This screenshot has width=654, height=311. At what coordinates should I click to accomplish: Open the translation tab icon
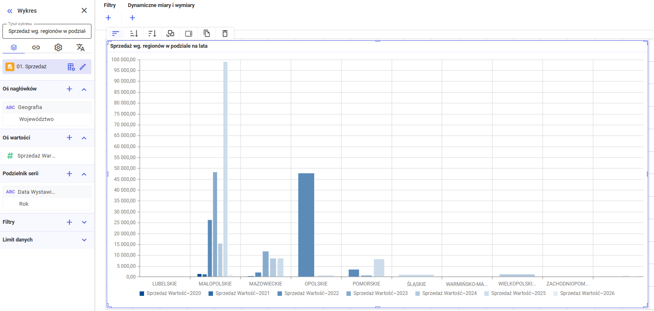click(x=80, y=48)
